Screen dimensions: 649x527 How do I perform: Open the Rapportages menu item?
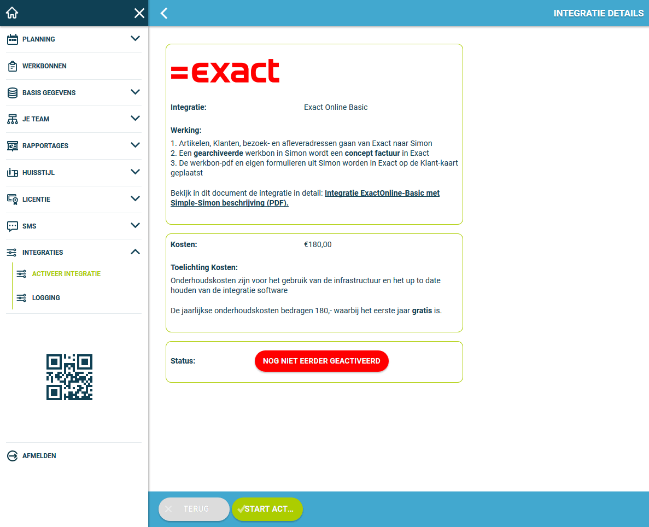click(74, 146)
